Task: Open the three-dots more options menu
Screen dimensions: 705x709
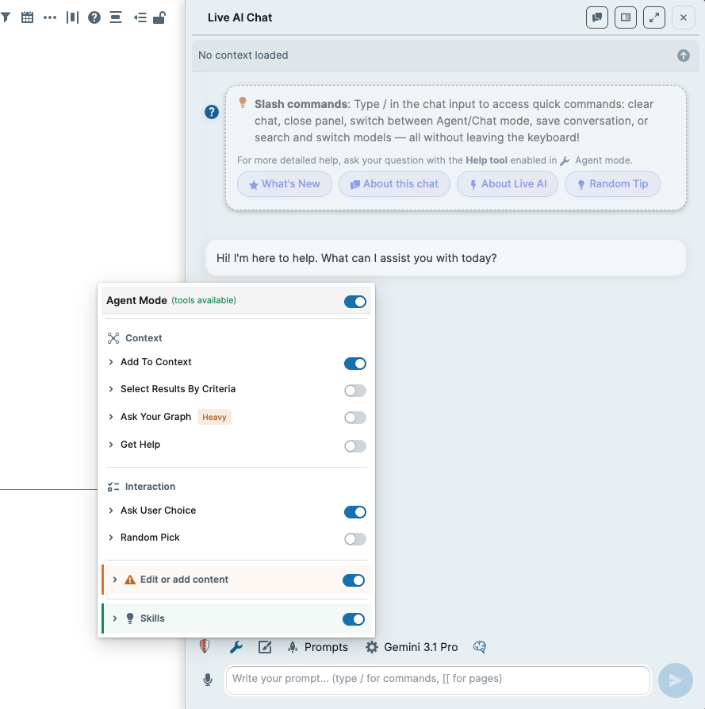Action: click(x=50, y=17)
